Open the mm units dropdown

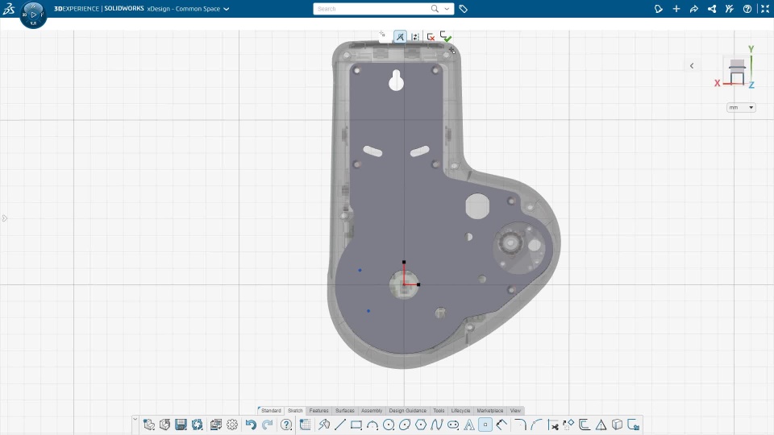tap(741, 107)
